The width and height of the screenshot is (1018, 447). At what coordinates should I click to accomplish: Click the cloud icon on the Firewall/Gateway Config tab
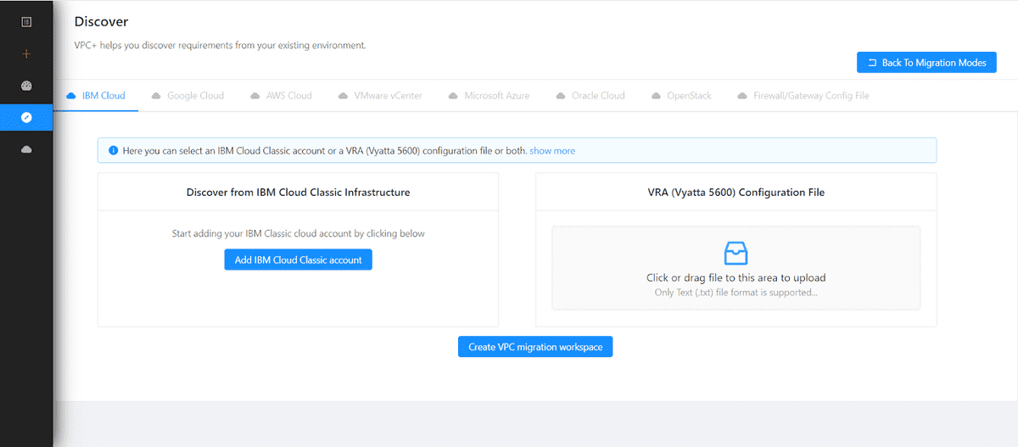[x=742, y=96]
